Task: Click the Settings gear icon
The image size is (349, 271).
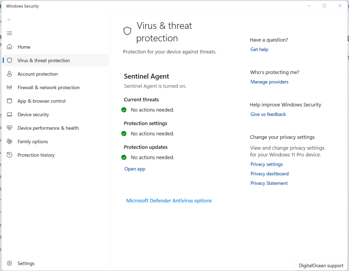Action: click(x=9, y=263)
